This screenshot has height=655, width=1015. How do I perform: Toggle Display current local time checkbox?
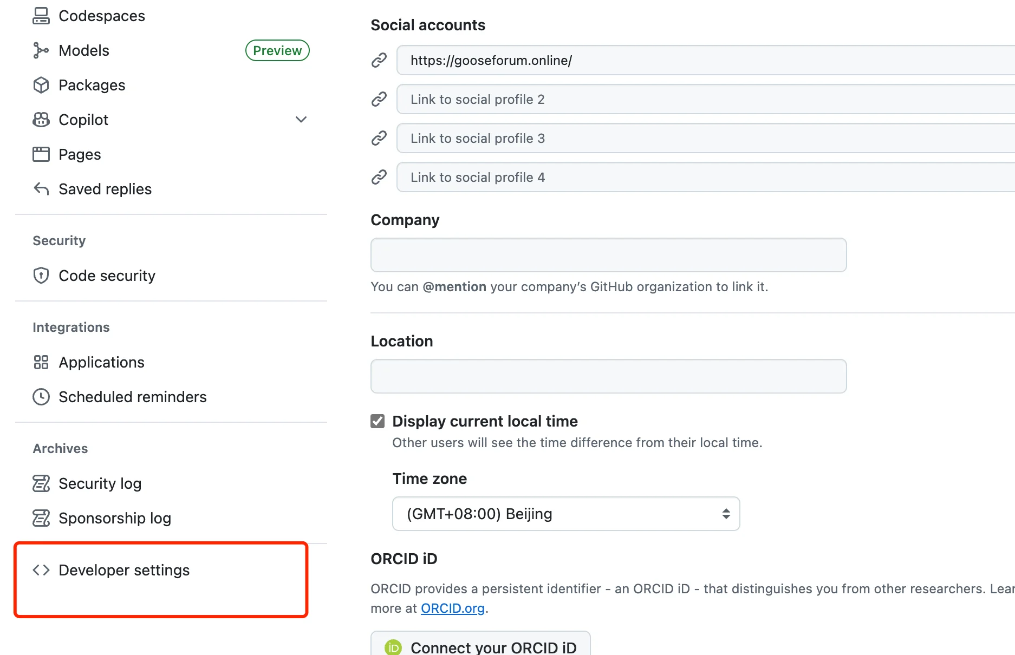[378, 421]
